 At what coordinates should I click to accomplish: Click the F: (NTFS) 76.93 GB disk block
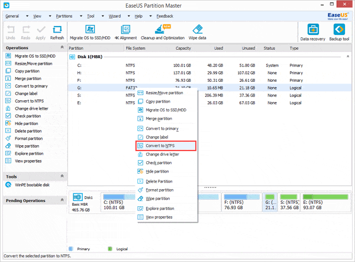[x=242, y=202]
